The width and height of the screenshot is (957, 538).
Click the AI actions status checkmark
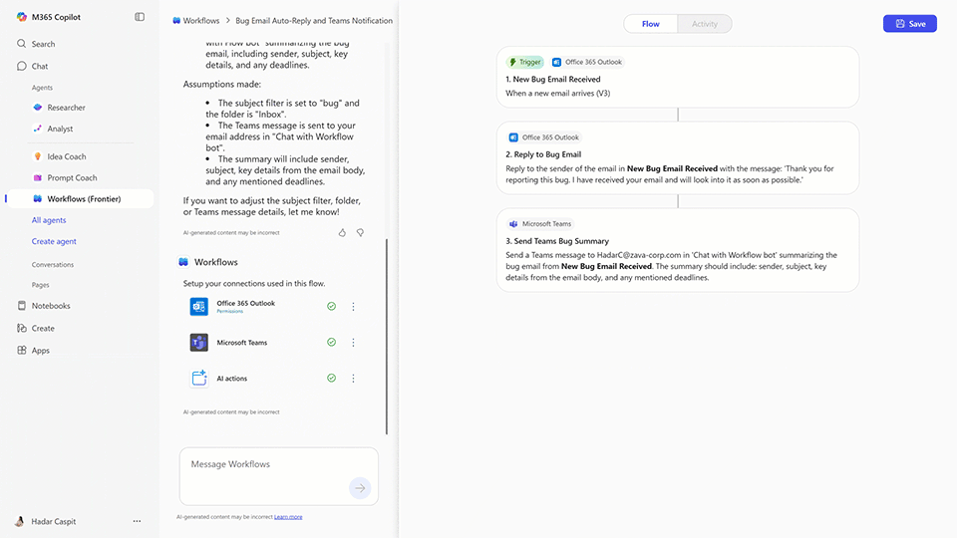pyautogui.click(x=331, y=379)
